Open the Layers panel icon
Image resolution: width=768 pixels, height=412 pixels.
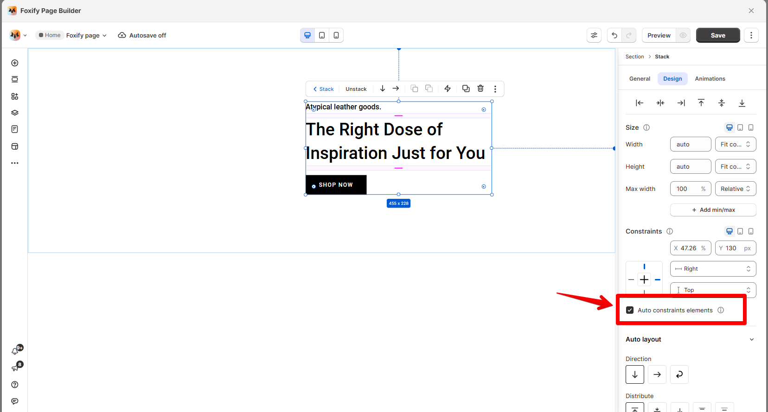[x=15, y=113]
